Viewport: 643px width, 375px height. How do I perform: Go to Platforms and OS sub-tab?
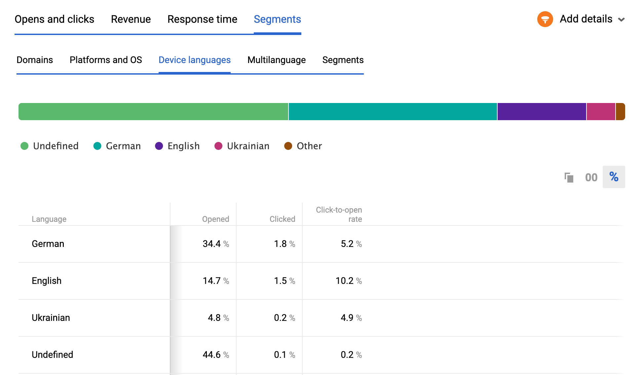pos(106,60)
